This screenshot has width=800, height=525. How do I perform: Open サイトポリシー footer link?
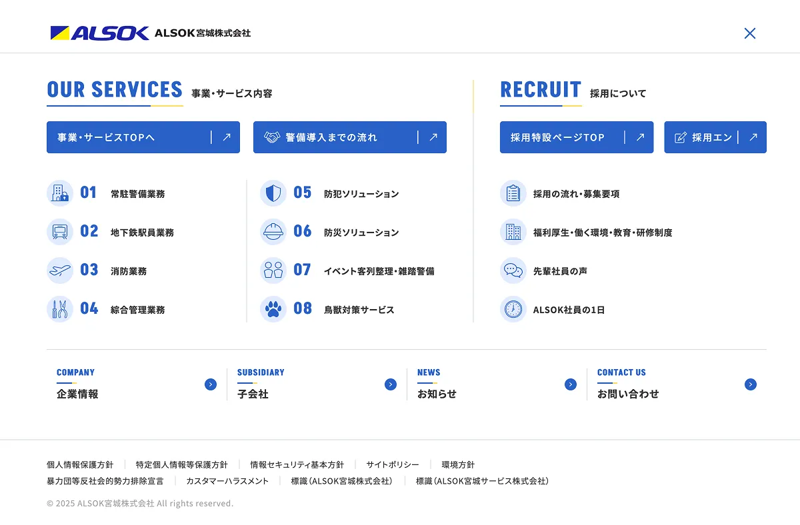pos(393,464)
